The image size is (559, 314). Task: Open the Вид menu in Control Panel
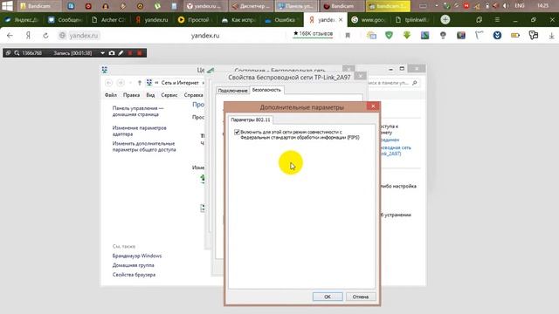150,95
